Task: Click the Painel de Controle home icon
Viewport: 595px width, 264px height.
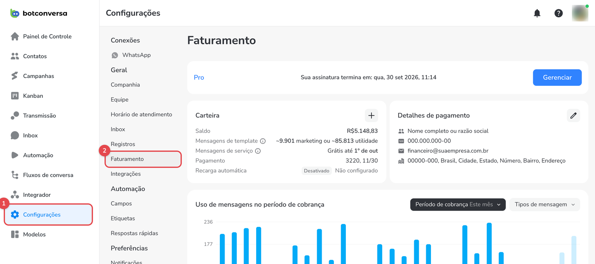Action: (15, 36)
